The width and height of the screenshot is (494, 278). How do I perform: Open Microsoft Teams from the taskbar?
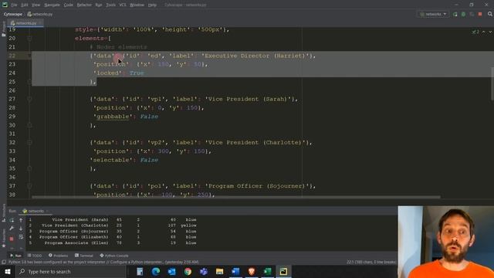click(204, 271)
